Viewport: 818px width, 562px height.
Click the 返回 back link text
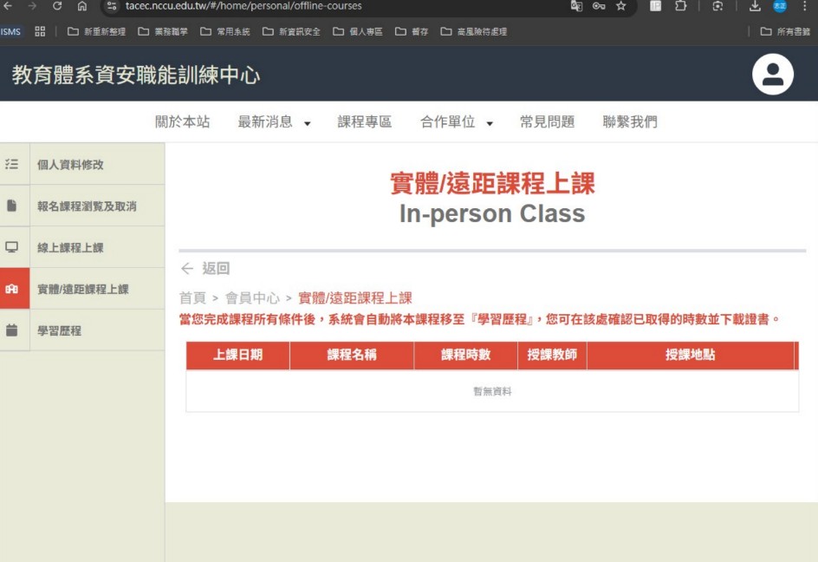[216, 269]
